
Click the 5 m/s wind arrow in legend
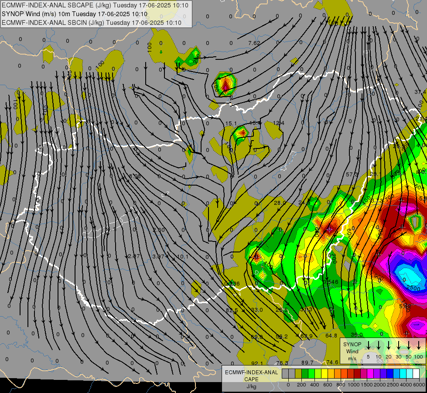click(369, 345)
